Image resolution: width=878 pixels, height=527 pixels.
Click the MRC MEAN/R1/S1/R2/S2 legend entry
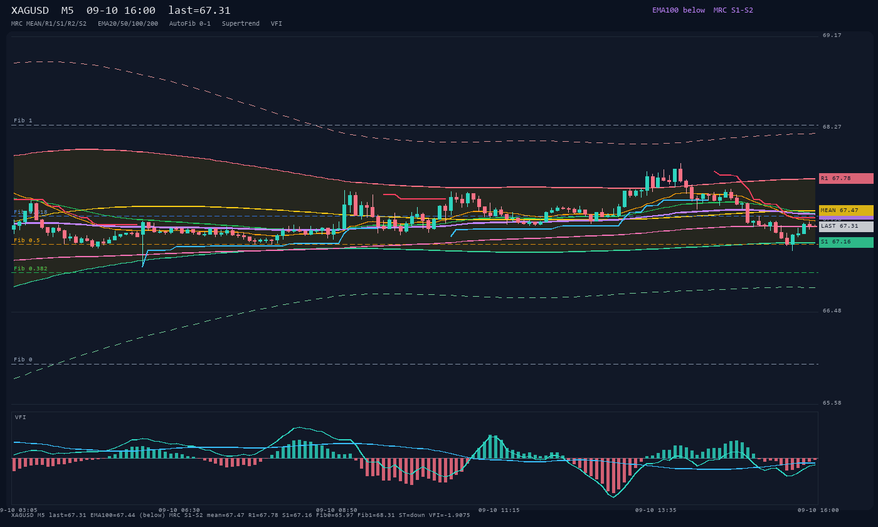[49, 24]
